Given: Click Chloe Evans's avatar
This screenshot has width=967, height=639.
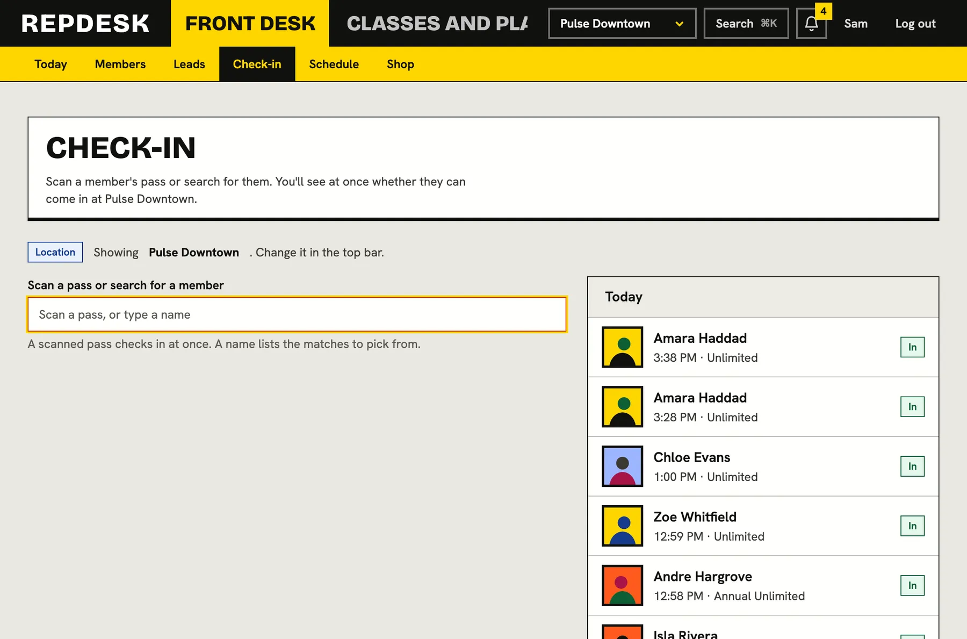Looking at the screenshot, I should click(622, 466).
